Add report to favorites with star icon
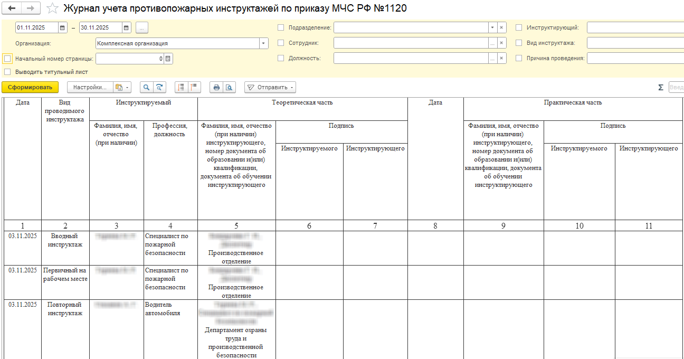684x359 pixels. 52,8
